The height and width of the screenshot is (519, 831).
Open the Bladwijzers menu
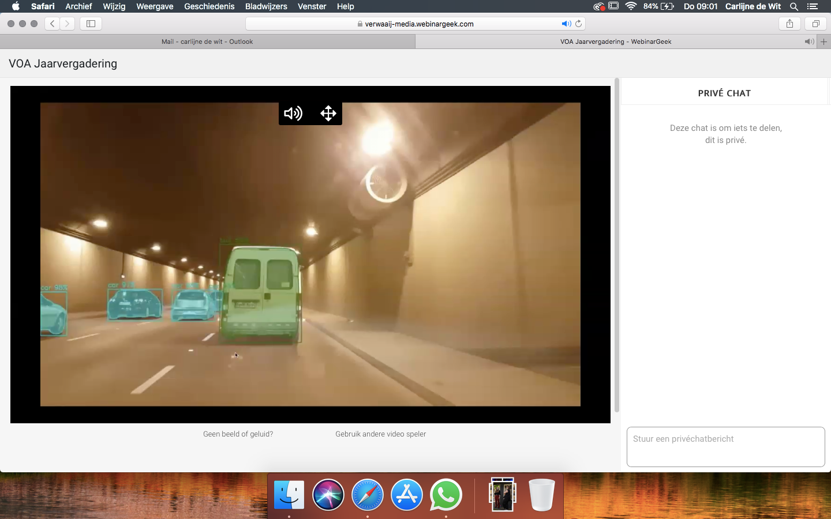(x=266, y=6)
